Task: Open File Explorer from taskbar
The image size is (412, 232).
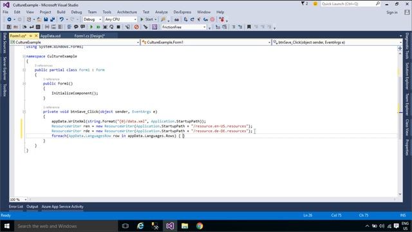Action: [185, 226]
